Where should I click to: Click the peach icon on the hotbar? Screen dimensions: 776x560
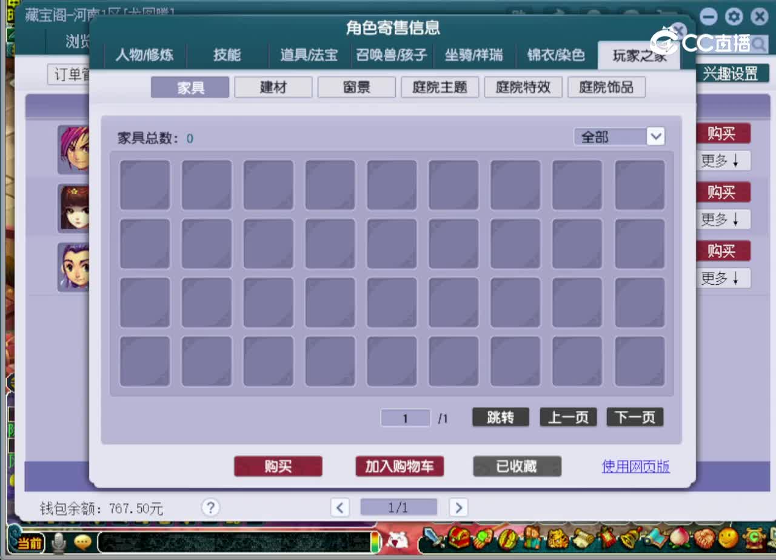(678, 539)
